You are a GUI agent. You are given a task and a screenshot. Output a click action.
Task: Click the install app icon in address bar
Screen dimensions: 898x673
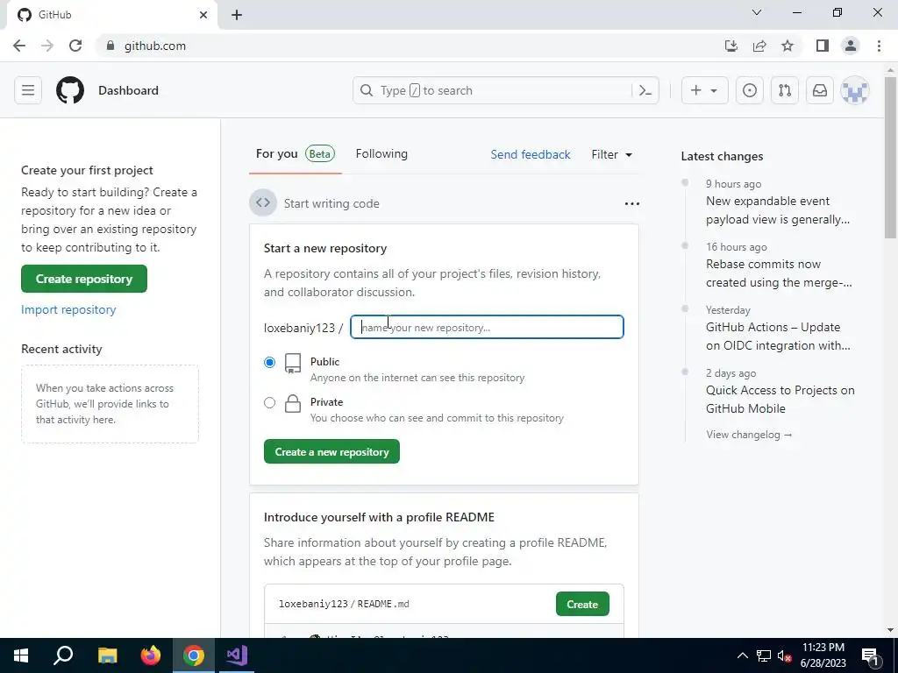tap(731, 46)
